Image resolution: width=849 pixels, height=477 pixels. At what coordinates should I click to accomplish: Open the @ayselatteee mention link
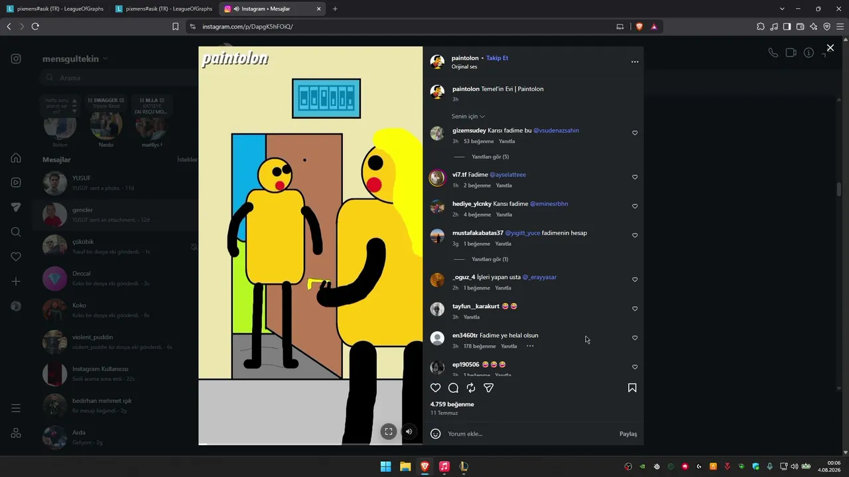pos(507,175)
